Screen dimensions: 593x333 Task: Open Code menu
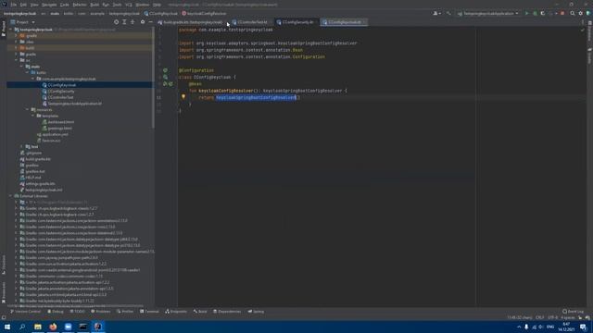[64, 5]
